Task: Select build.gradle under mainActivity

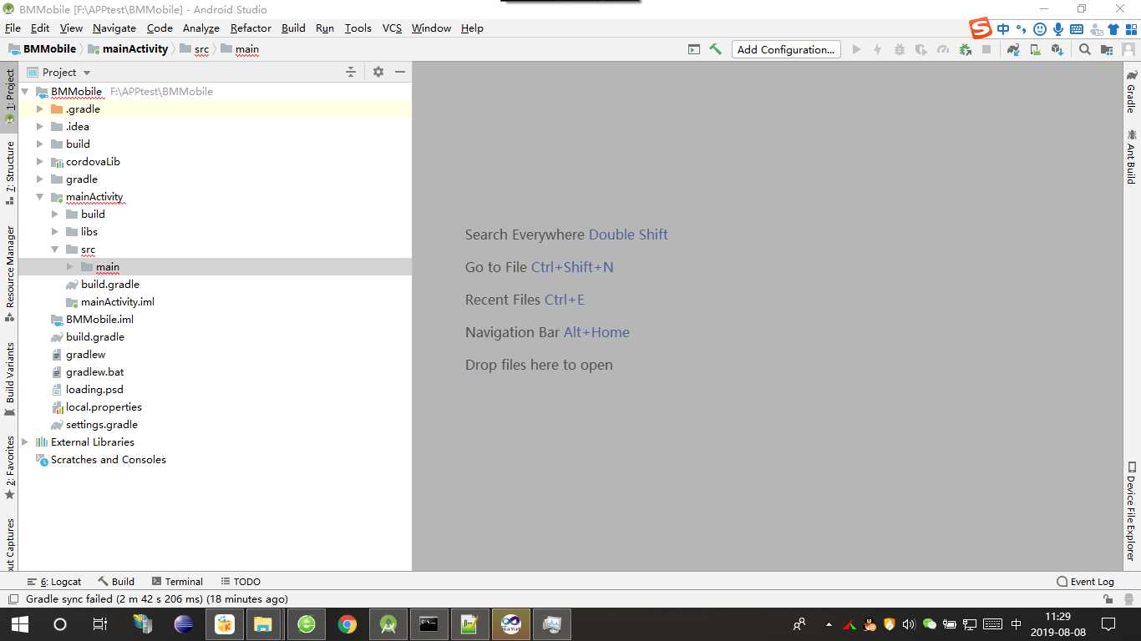Action: (x=110, y=285)
